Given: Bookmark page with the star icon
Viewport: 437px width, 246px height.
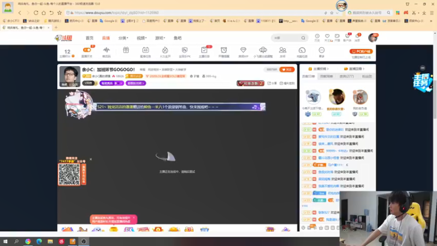Looking at the screenshot, I should (60, 13).
